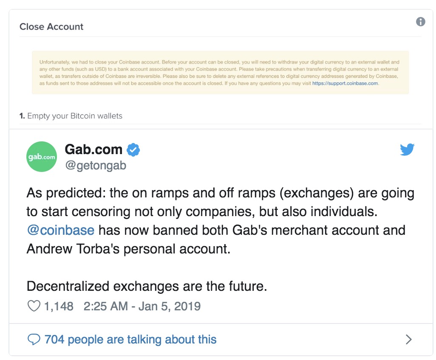Open the support.coinbase.com link
This screenshot has height=360, width=436.
(x=345, y=83)
